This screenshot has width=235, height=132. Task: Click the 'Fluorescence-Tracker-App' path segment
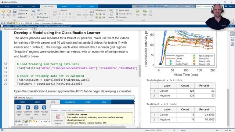point(51,23)
